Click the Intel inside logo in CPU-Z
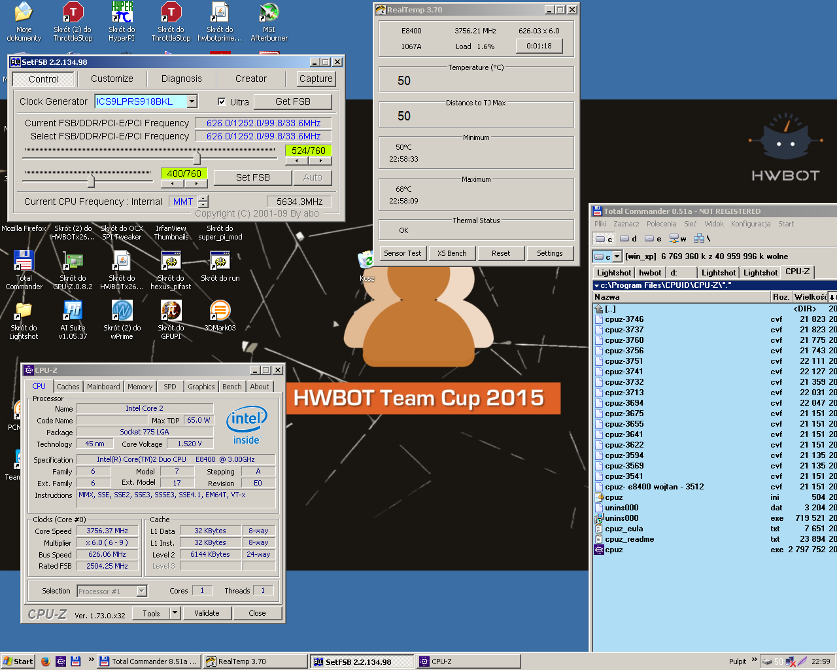The height and width of the screenshot is (670, 837). [247, 425]
